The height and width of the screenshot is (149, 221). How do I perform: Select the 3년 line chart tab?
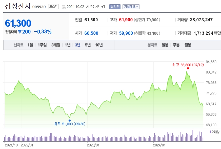pos(77,45)
